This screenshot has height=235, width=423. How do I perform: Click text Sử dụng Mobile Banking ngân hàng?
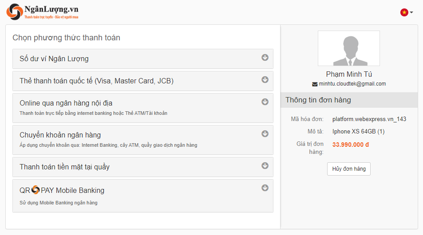tap(59, 203)
